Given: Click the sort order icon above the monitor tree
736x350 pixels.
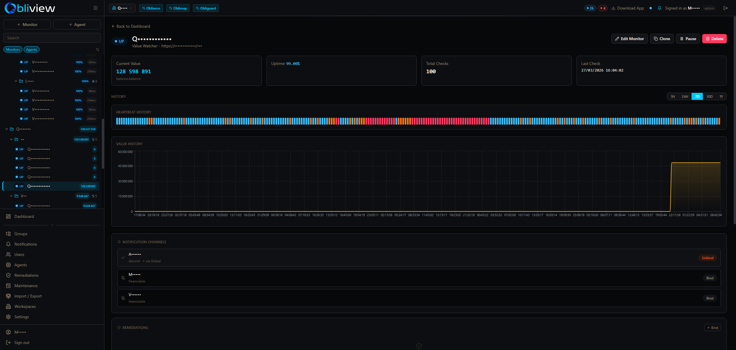Looking at the screenshot, I should click(x=97, y=49).
